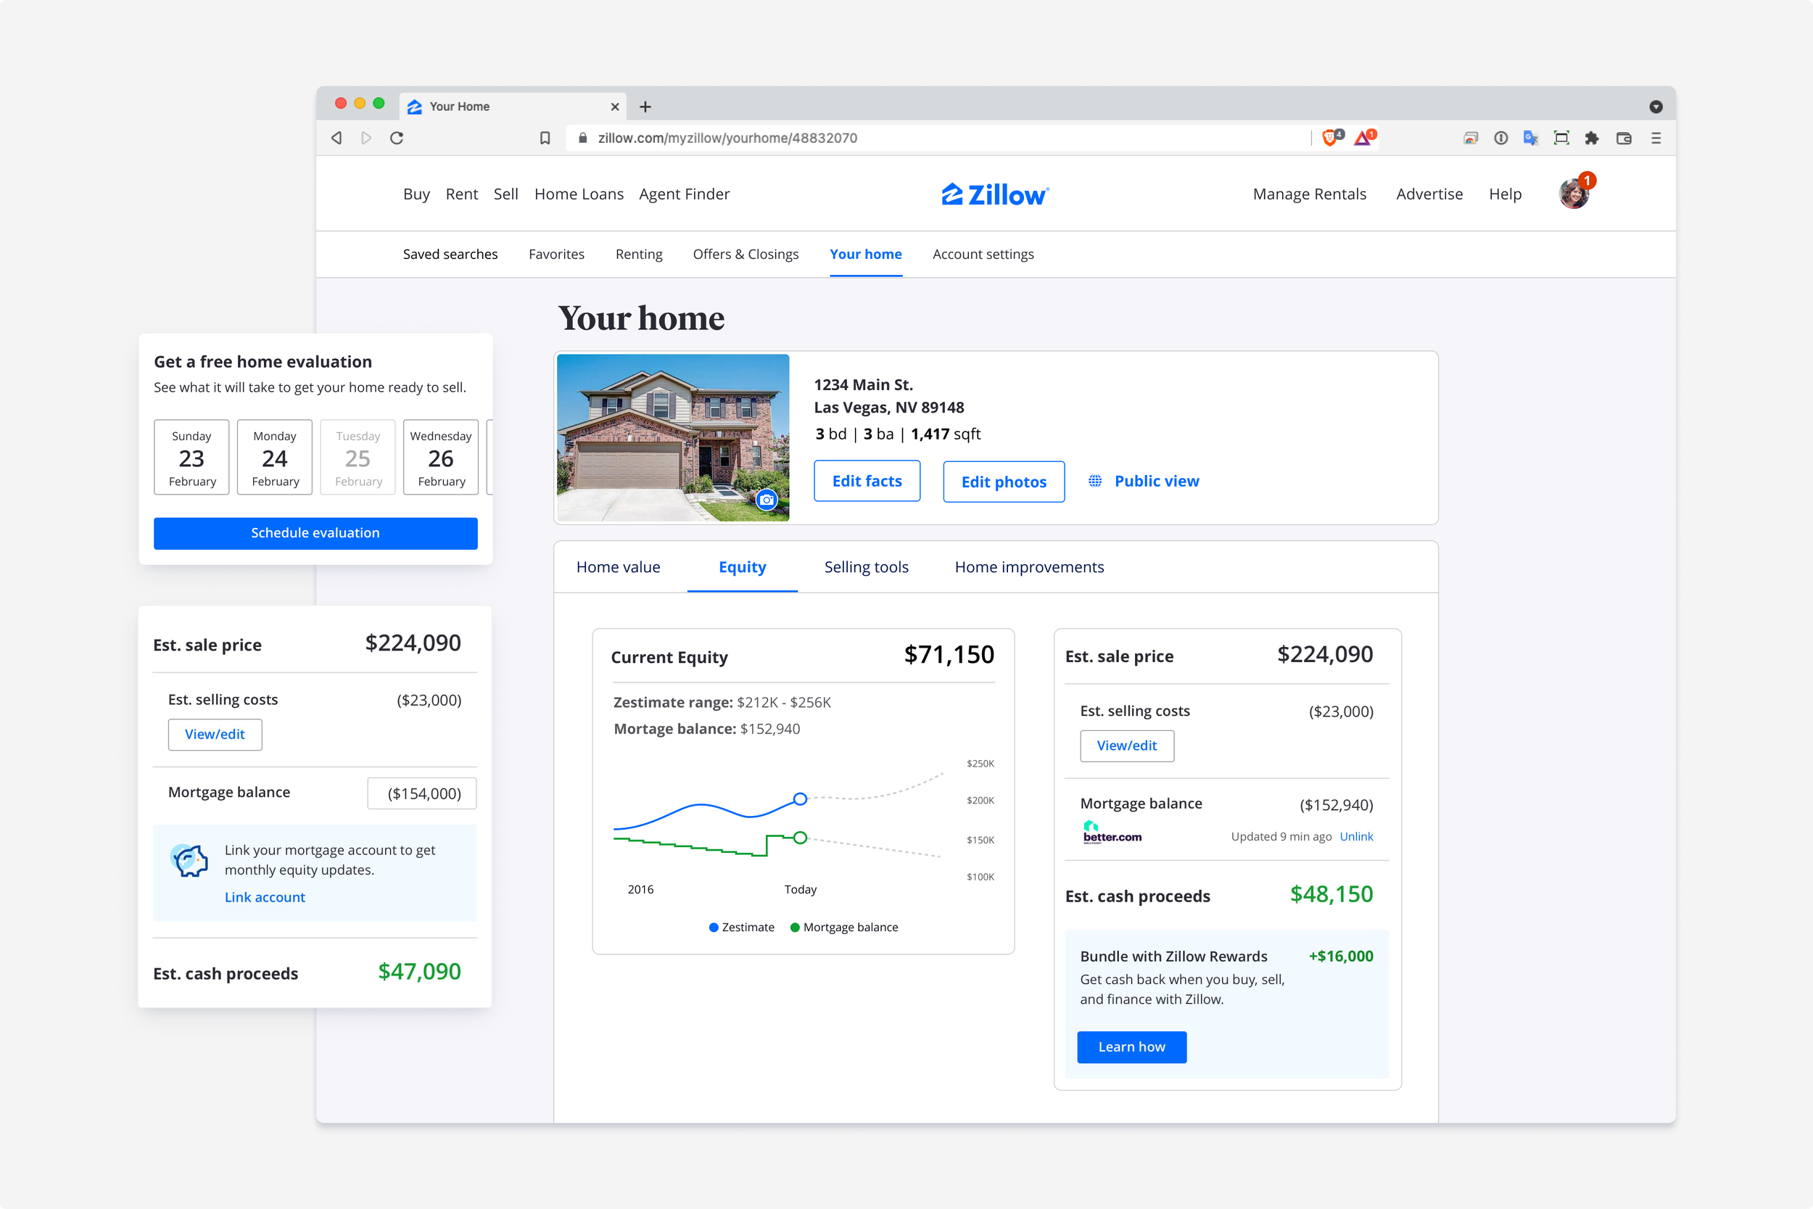Switch to Renting tab
The width and height of the screenshot is (1813, 1209).
coord(638,255)
